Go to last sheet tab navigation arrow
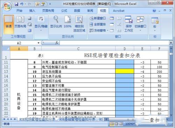The width and height of the screenshot is (175, 128). point(15,119)
